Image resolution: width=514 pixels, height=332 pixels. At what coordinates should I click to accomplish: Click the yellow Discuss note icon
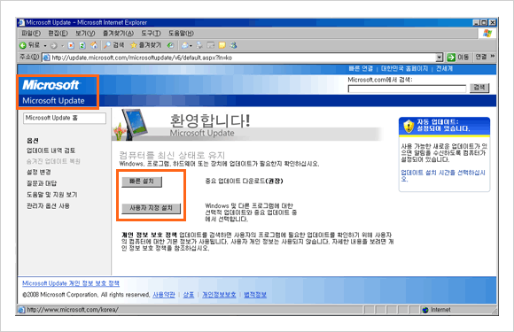222,45
